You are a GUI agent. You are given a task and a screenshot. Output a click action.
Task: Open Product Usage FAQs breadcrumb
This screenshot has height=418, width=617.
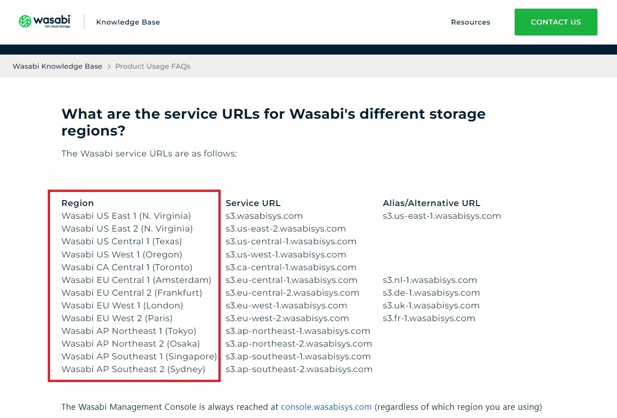[153, 66]
